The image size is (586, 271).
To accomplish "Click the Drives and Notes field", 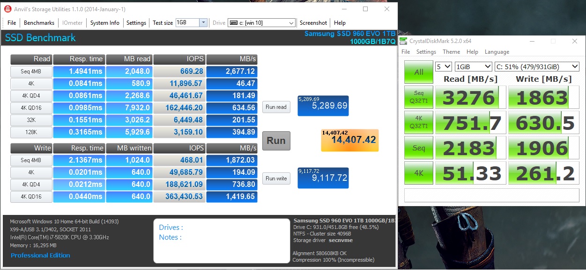I will pos(222,241).
